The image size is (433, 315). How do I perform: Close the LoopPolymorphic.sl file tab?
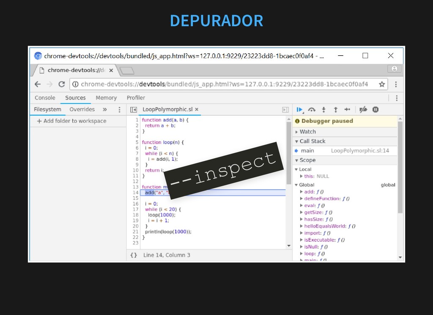tap(197, 109)
